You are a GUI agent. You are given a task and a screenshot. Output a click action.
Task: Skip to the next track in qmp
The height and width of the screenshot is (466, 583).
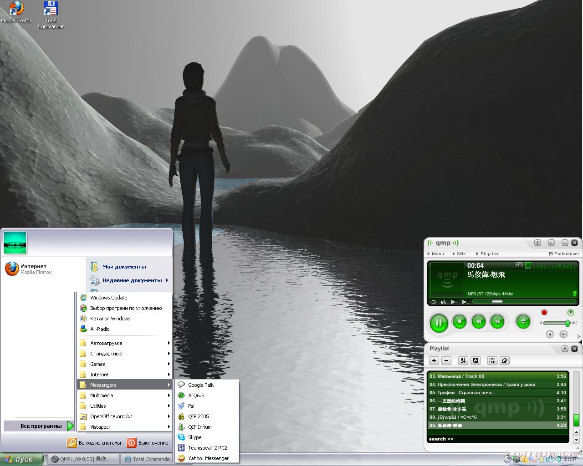[x=497, y=322]
